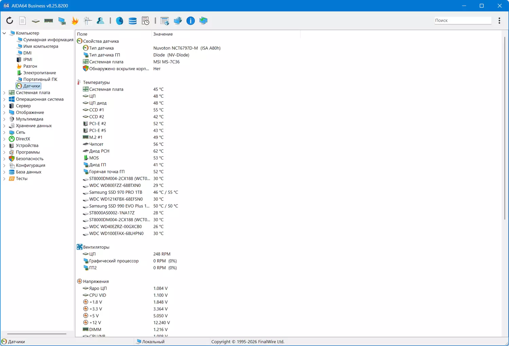Click the blue info circle icon
The width and height of the screenshot is (509, 346).
[x=191, y=21]
